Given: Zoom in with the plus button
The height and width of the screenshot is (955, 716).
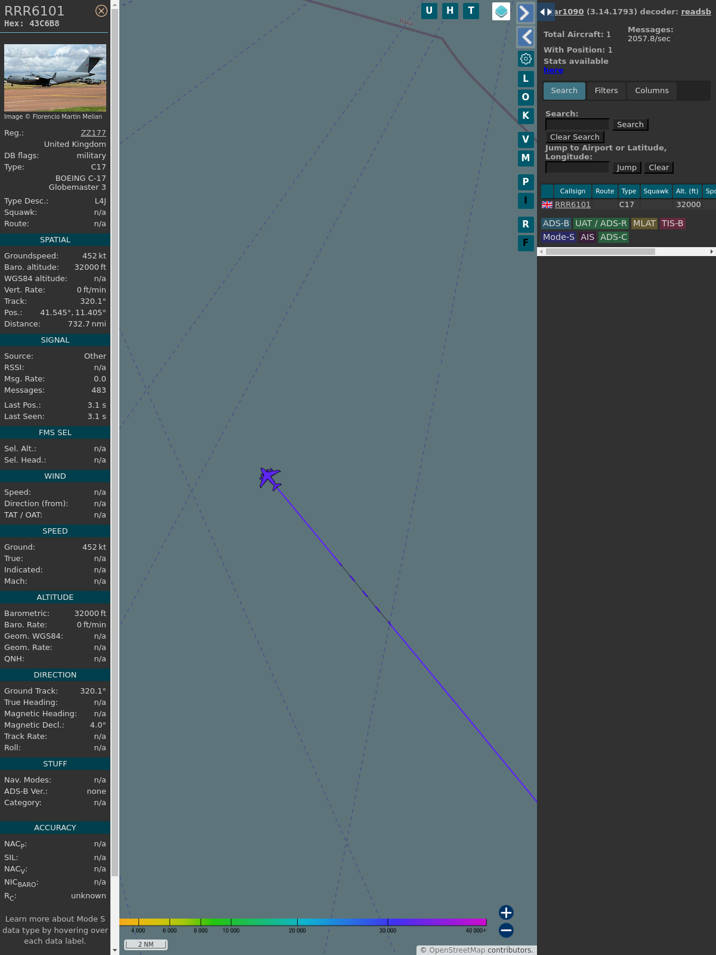Looking at the screenshot, I should (506, 912).
